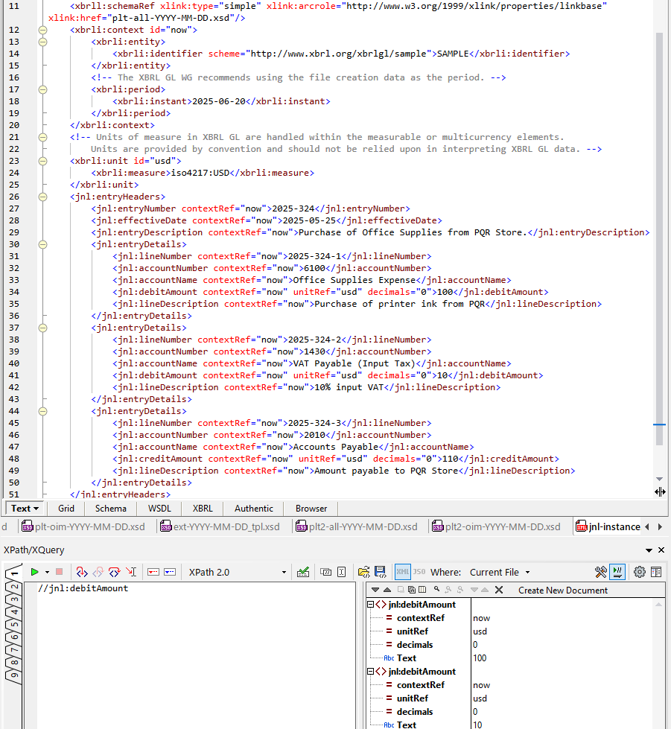Open the ext-YYYY-MM-DD_tpl.xsd file tab

point(220,526)
